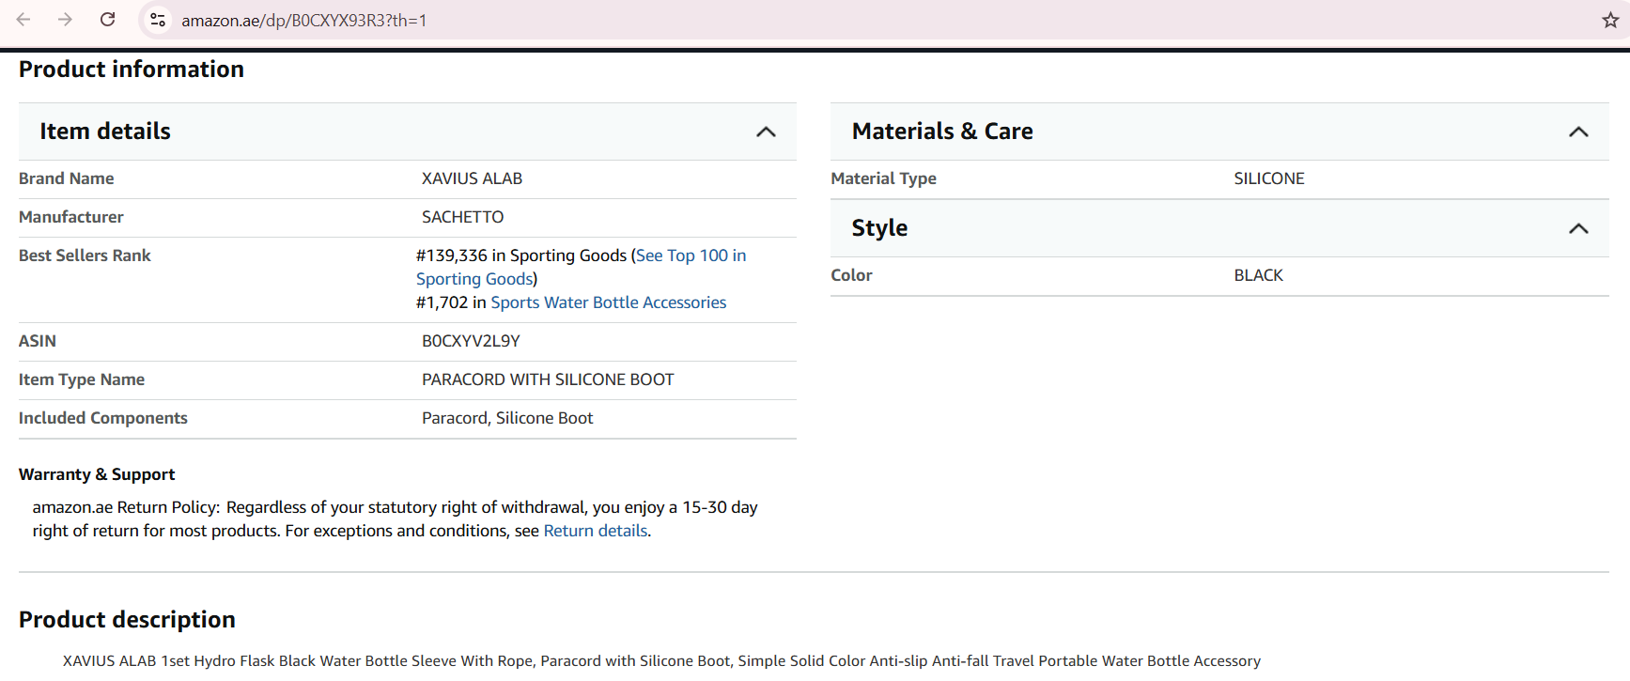This screenshot has height=681, width=1630.
Task: Select the Manufacturer label
Action: (x=71, y=217)
